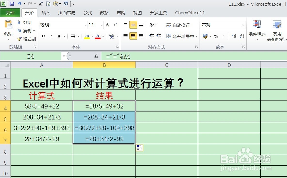Click cell B7 showing =28+34/2-99
Screen dimensions: 287x178
coord(104,139)
